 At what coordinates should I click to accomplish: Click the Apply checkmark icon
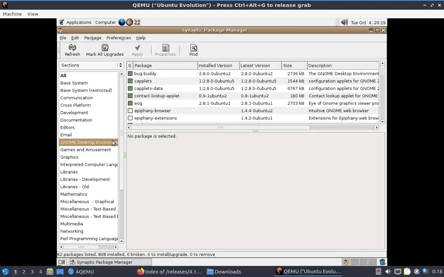(137, 47)
